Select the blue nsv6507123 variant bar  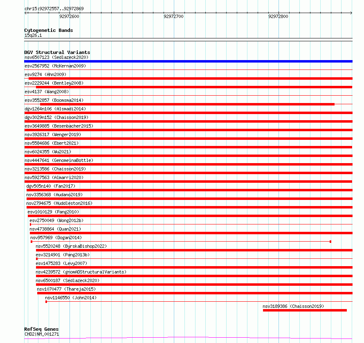pyautogui.click(x=188, y=61)
